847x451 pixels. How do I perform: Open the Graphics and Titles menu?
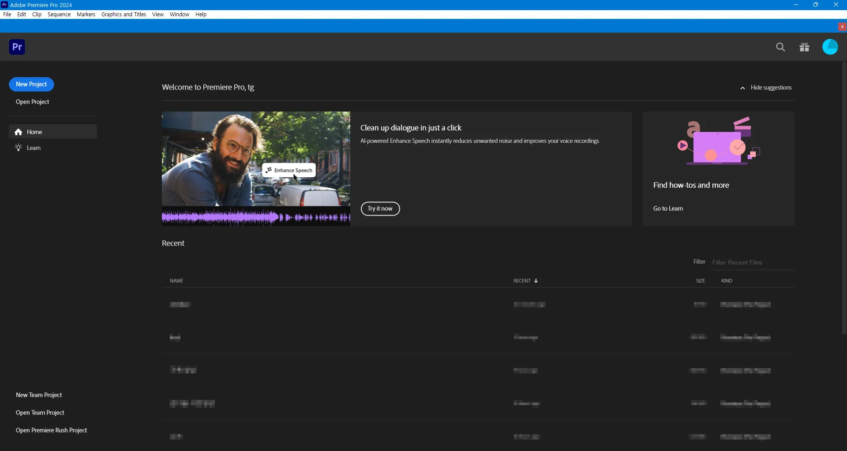point(124,15)
